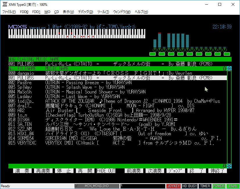Click the 停止 stop button

tap(64, 171)
